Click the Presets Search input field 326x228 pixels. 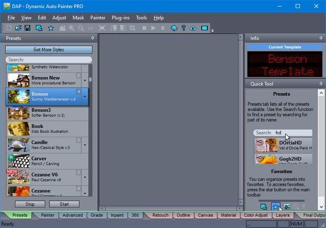click(49, 60)
